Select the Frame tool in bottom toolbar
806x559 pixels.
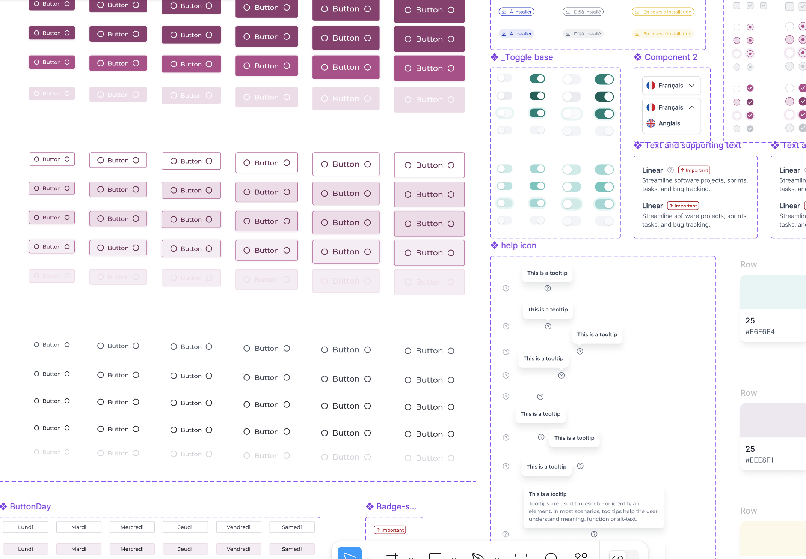click(392, 556)
